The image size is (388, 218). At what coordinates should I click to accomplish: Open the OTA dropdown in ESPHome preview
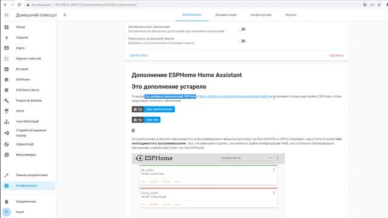tap(246, 158)
